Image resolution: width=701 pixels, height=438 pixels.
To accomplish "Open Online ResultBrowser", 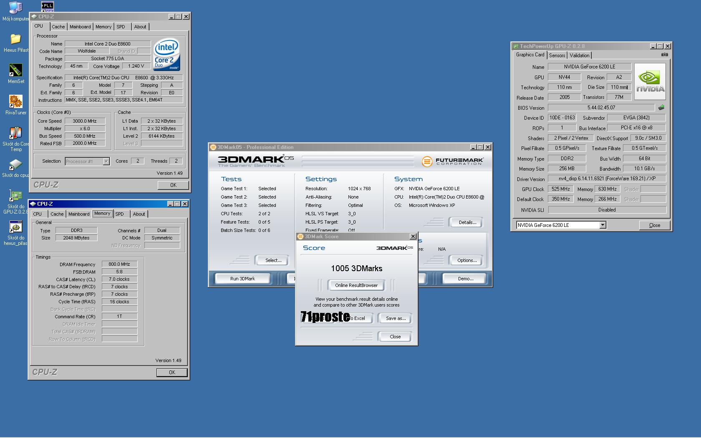I will click(356, 285).
